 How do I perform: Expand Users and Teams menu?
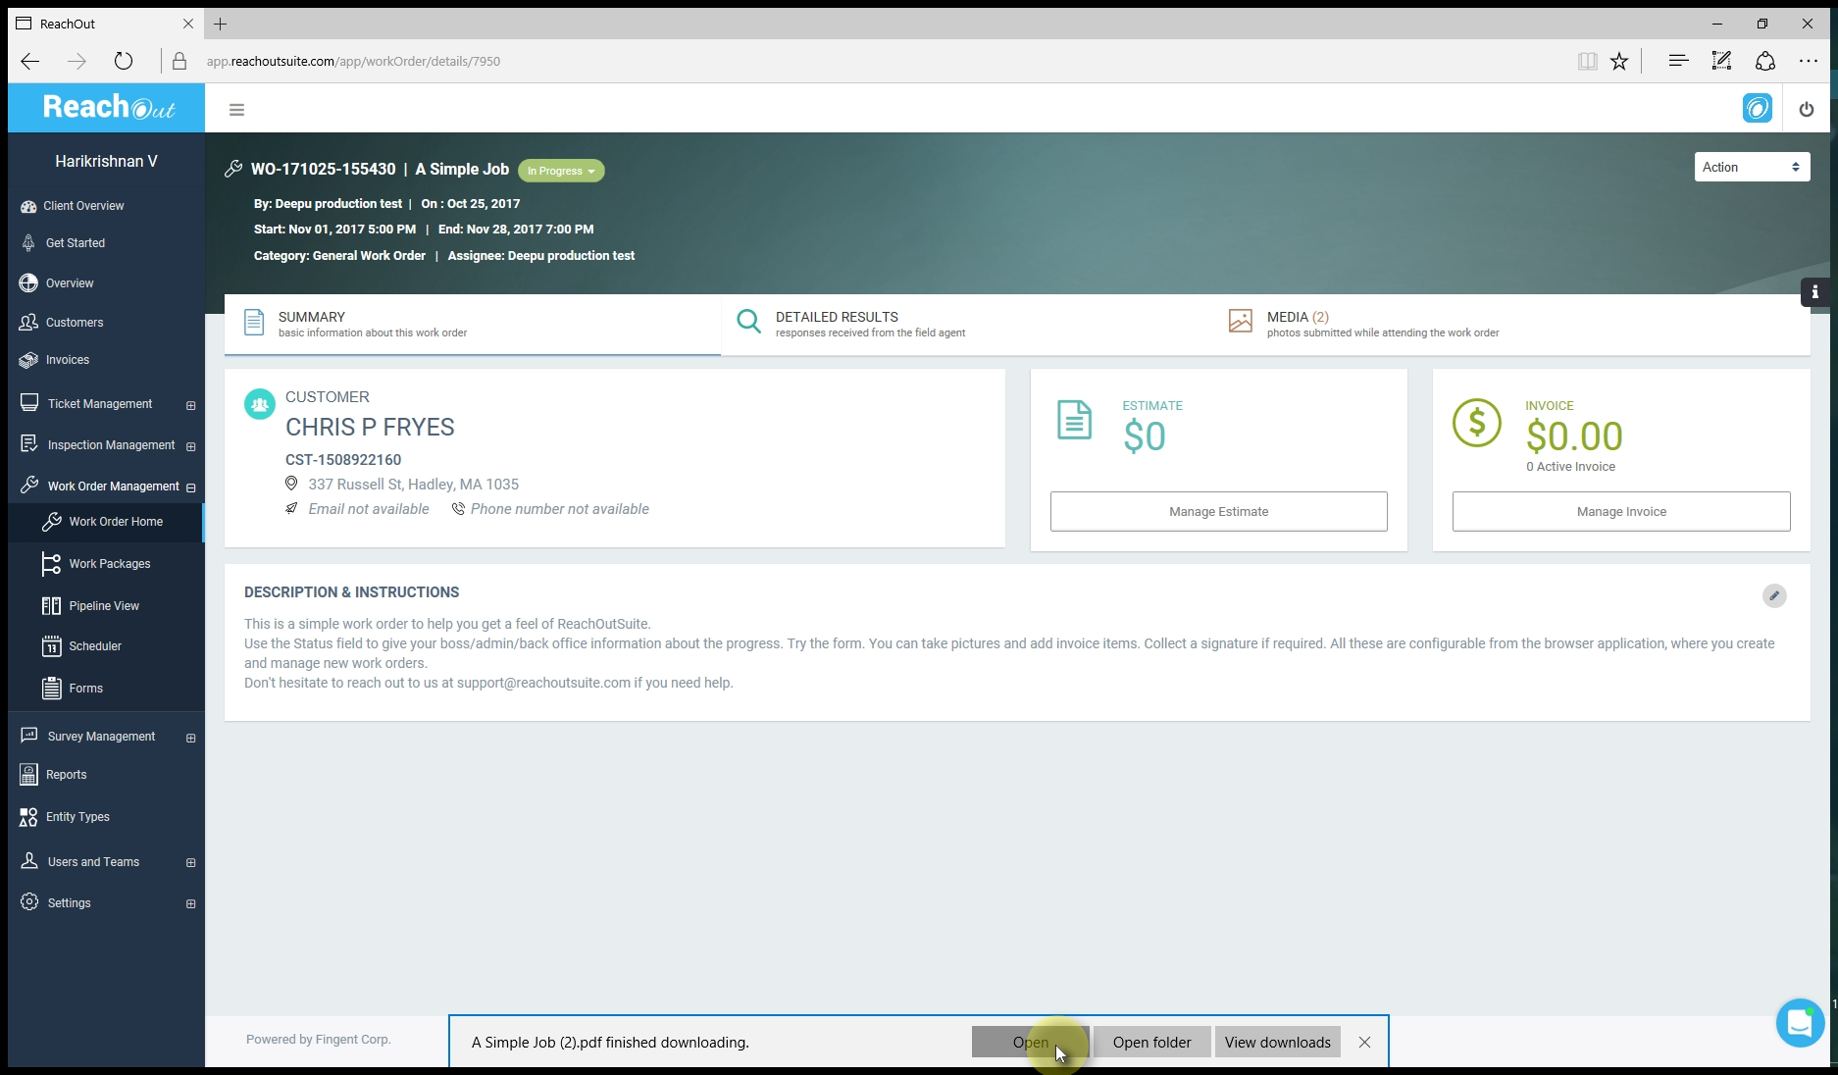click(190, 863)
